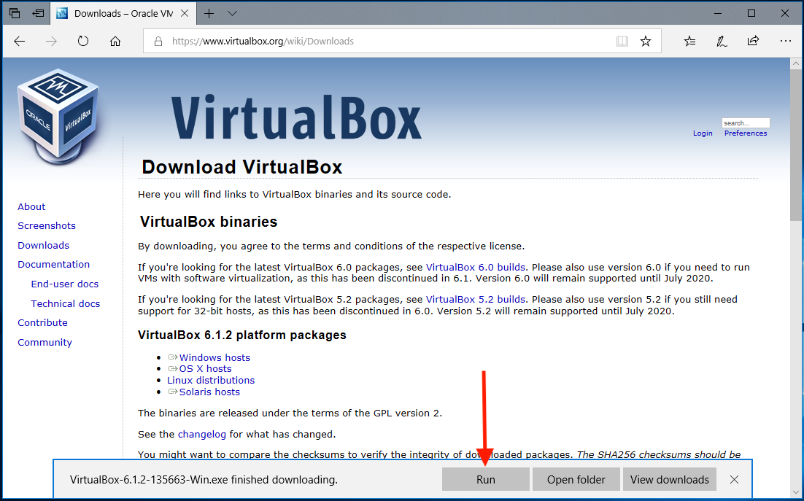This screenshot has height=501, width=804.
Task: Run the downloaded VirtualBox installer
Action: [486, 479]
